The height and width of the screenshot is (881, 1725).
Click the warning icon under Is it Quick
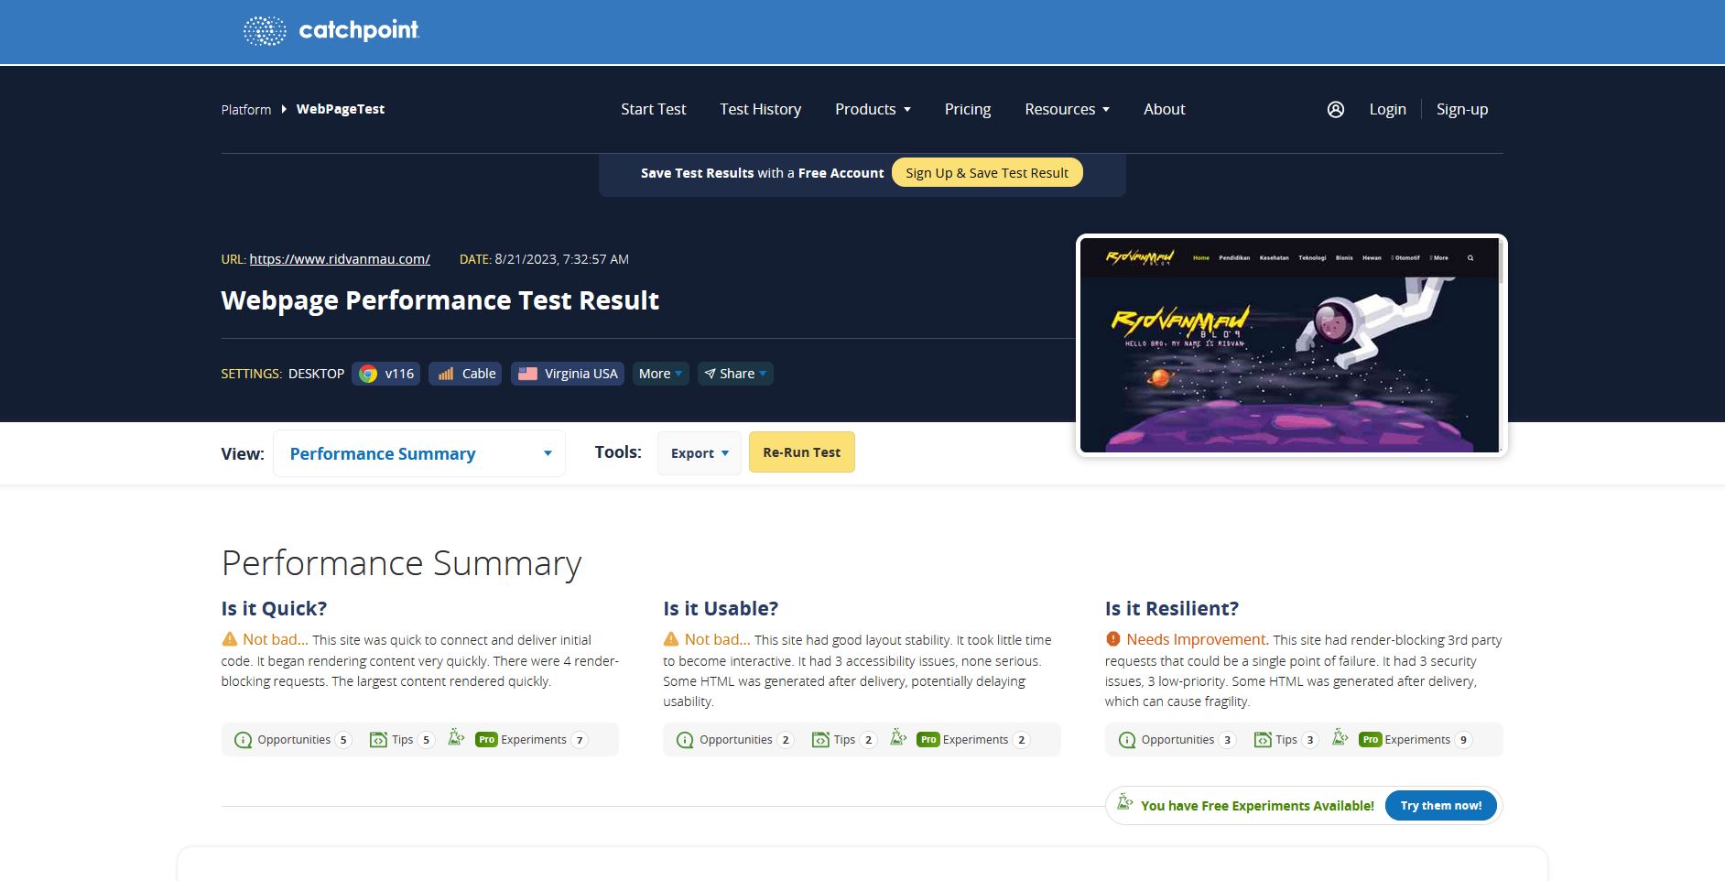click(229, 639)
